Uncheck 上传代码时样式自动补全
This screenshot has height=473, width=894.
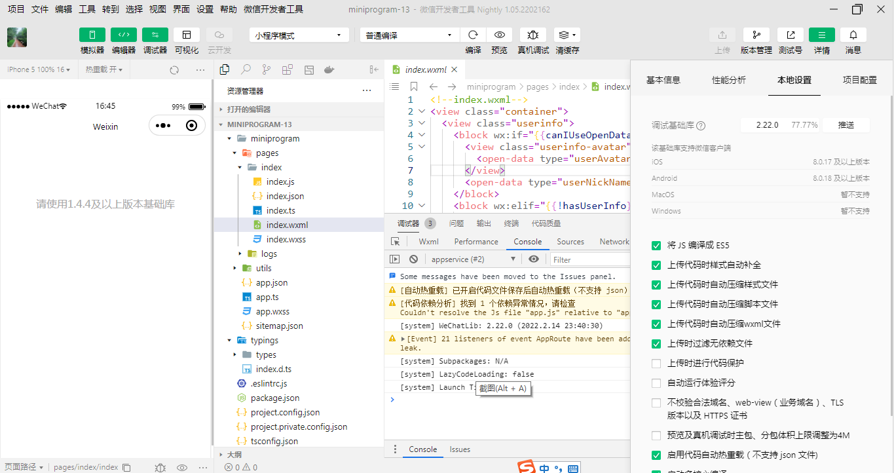(x=656, y=265)
